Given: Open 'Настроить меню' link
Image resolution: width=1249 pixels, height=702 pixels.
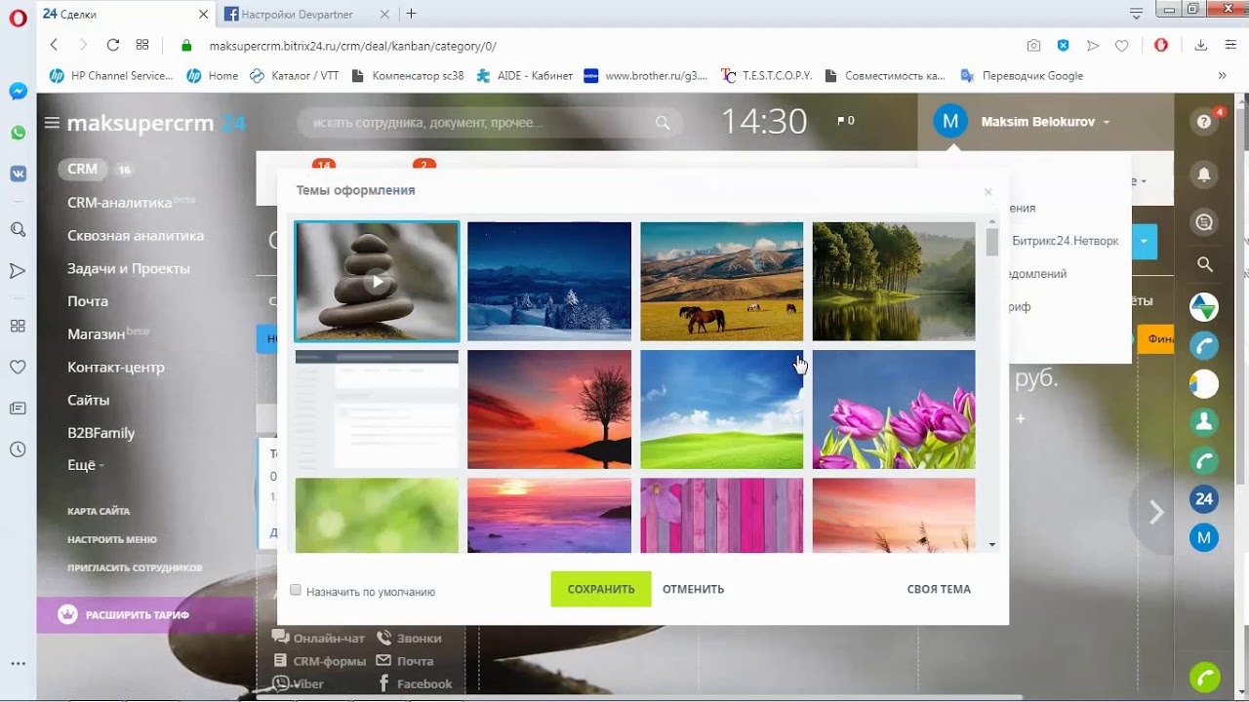Looking at the screenshot, I should coord(112,539).
